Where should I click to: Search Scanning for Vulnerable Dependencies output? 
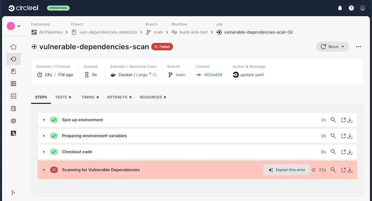coord(333,170)
